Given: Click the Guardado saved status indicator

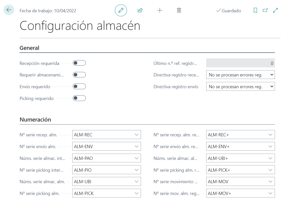Looking at the screenshot, I should (x=229, y=11).
